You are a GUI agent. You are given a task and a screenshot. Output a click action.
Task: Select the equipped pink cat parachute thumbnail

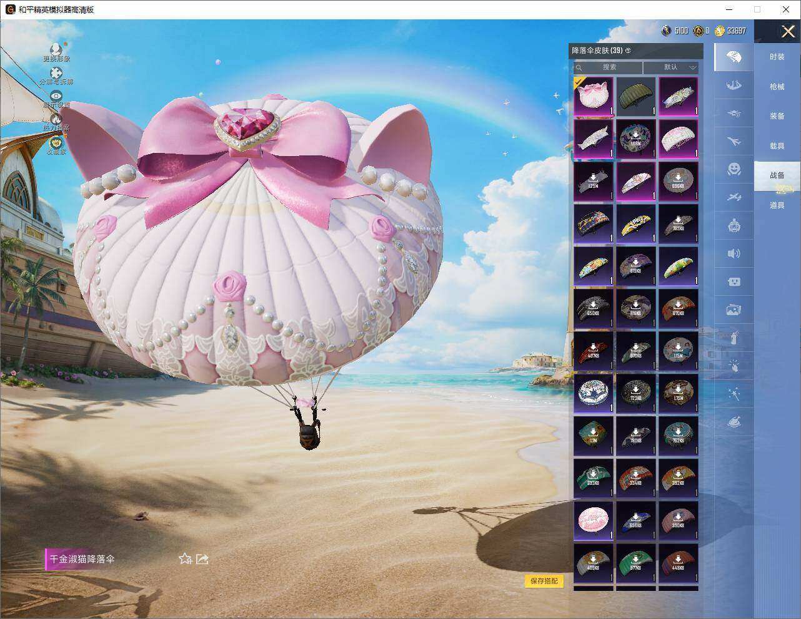[x=594, y=97]
